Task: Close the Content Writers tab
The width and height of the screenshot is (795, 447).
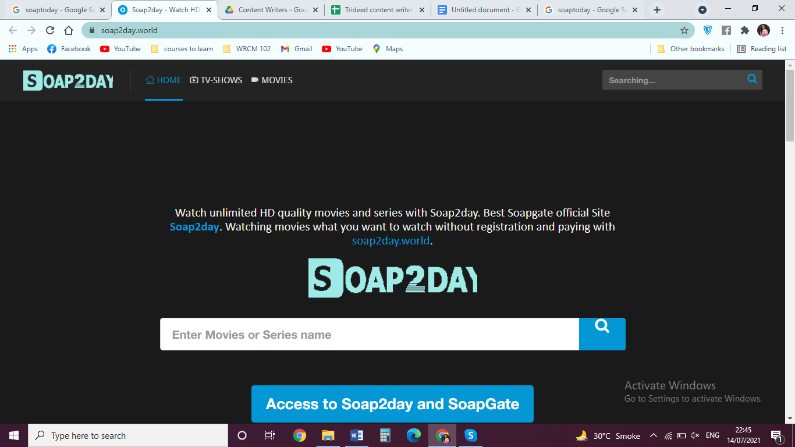Action: 315,10
